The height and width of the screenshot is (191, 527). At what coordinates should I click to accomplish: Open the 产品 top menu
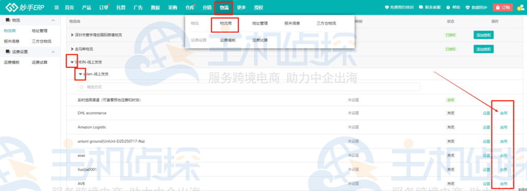(86, 7)
